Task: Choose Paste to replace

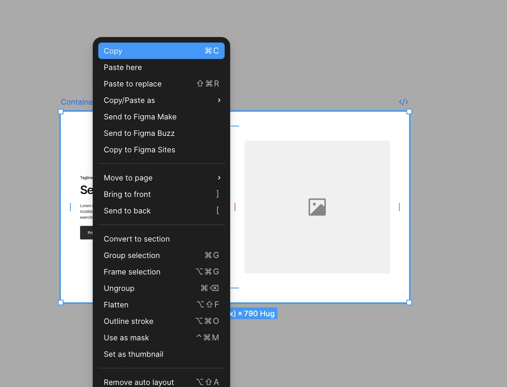Action: tap(161, 84)
